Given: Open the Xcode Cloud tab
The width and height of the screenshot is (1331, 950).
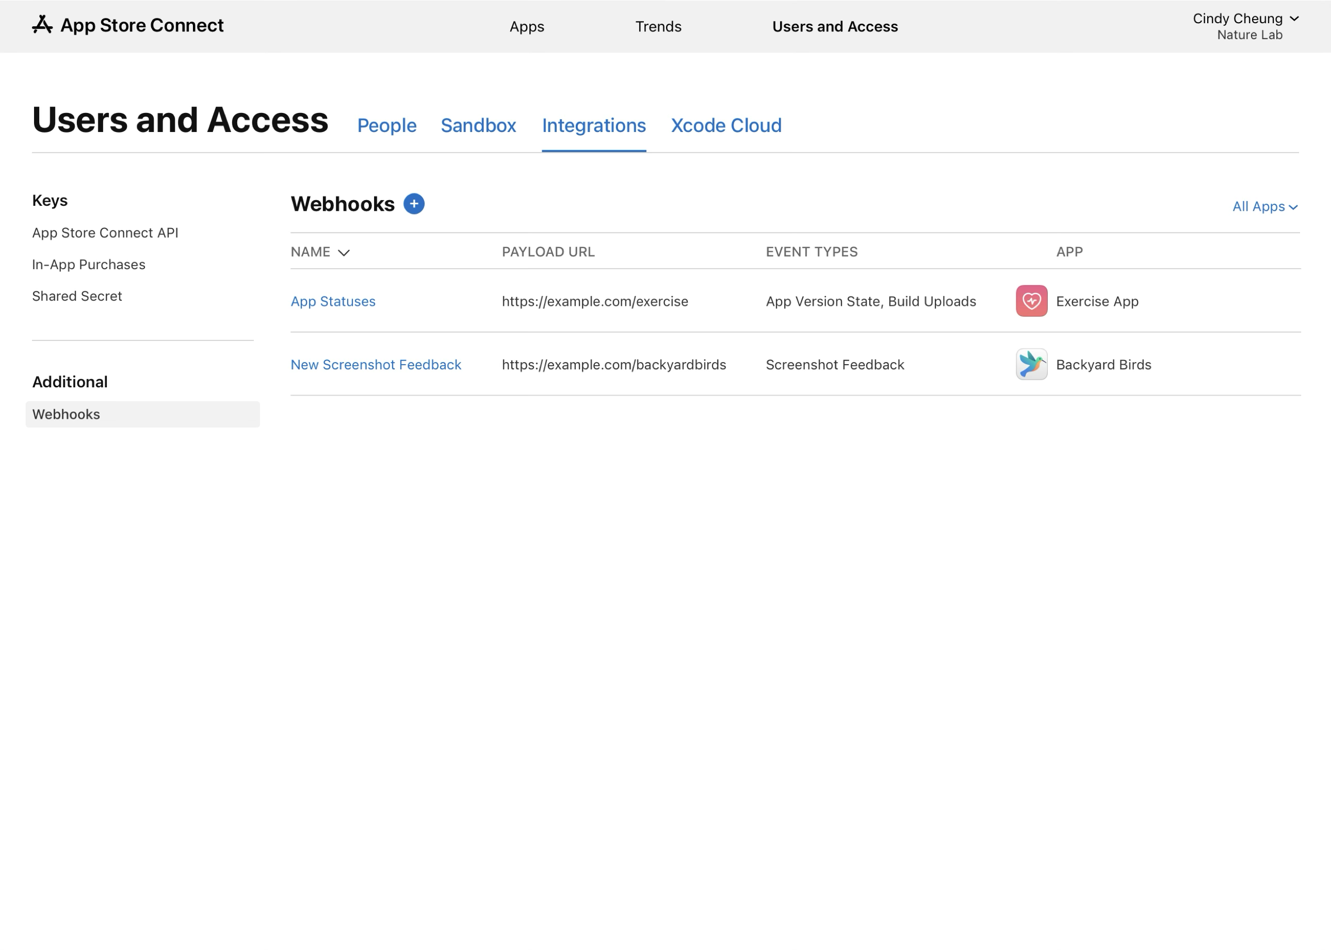Looking at the screenshot, I should click(x=726, y=125).
